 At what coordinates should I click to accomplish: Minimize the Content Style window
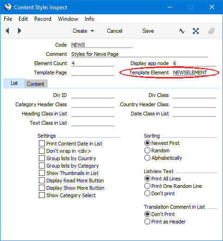[x=170, y=7]
